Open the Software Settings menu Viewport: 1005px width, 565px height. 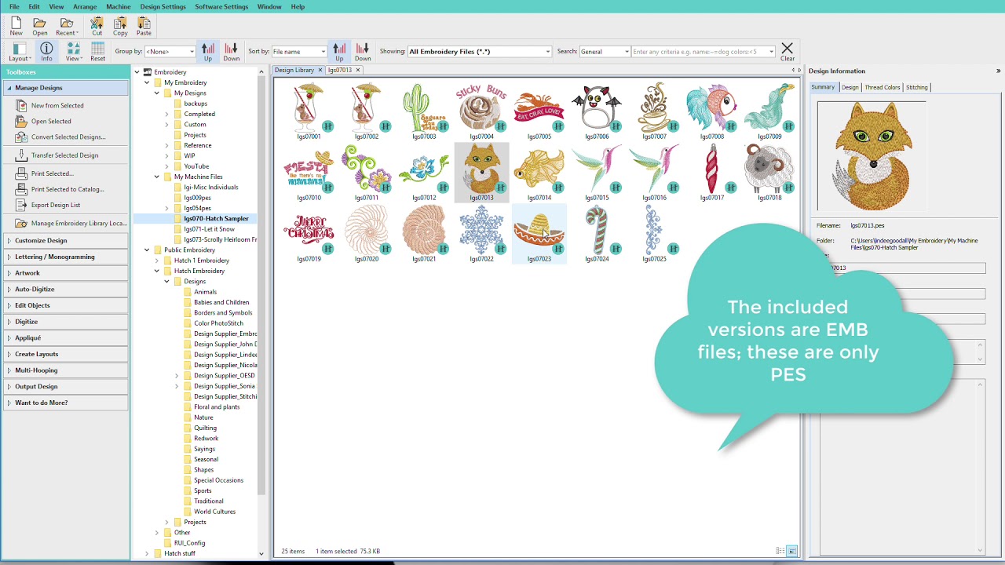click(x=221, y=6)
